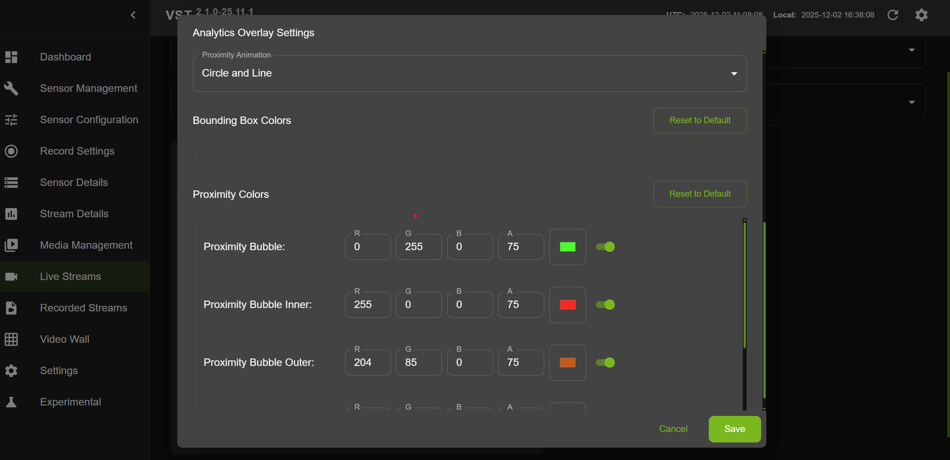Expand the top-right dropdown in the background panel
950x460 pixels.
coord(912,50)
